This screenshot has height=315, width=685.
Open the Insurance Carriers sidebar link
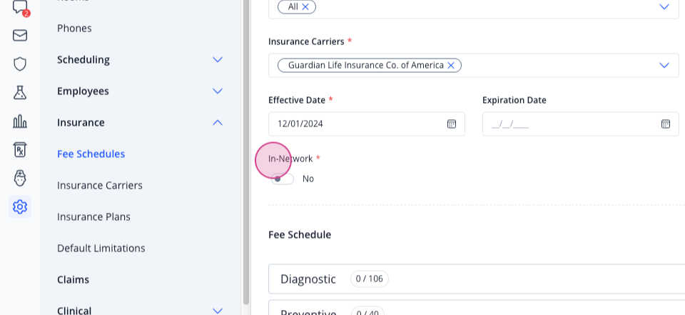click(100, 185)
